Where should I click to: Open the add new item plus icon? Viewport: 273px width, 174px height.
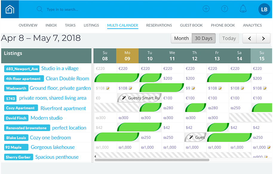point(206,9)
